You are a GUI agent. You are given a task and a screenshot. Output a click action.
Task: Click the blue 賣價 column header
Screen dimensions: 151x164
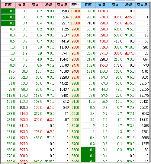point(102,5)
